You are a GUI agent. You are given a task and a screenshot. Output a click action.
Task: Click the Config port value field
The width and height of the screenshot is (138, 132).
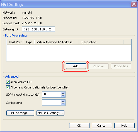point(51,102)
